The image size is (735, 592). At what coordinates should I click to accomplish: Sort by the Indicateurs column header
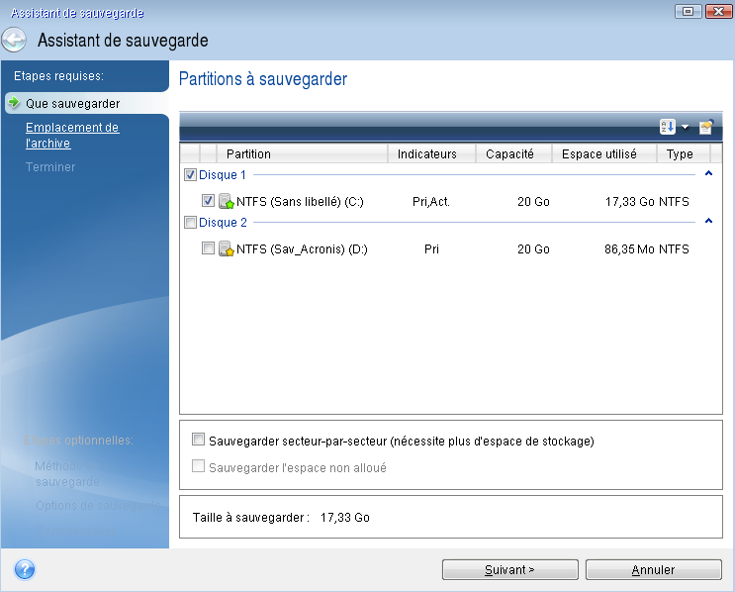(x=431, y=153)
